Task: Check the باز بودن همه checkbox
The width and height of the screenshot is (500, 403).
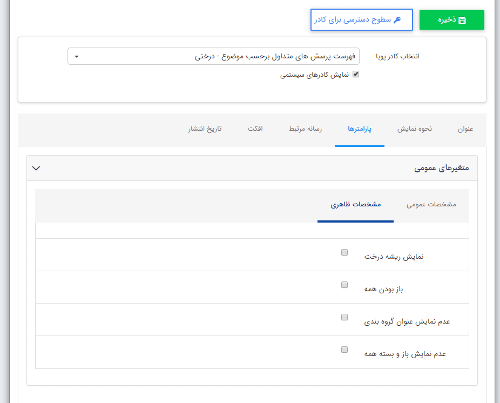Action: pyautogui.click(x=344, y=285)
